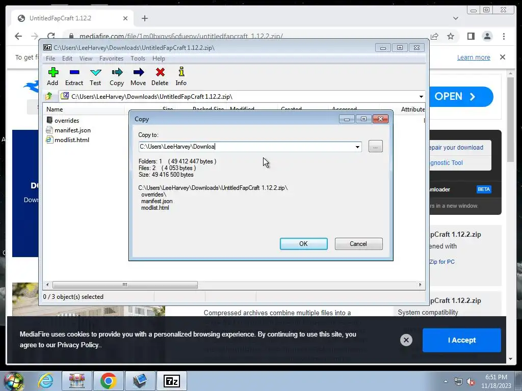The height and width of the screenshot is (391, 522).
Task: Click the Copy to path input field
Action: coord(246,147)
